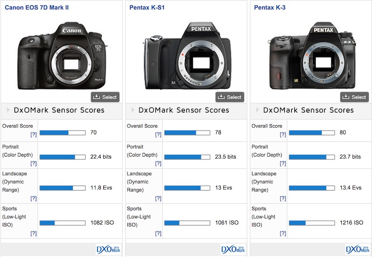
Task: Collapse Pentax K-S1 DxOMark Sensor Scores arrow
Action: click(x=133, y=110)
